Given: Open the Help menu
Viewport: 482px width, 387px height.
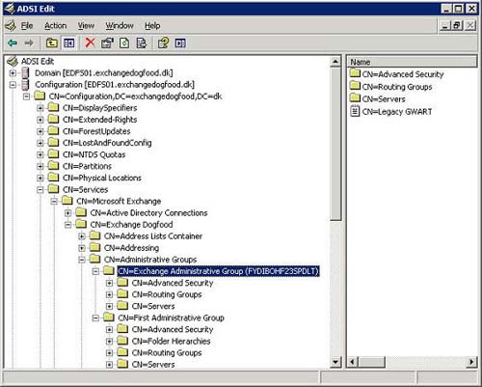Looking at the screenshot, I should point(152,26).
